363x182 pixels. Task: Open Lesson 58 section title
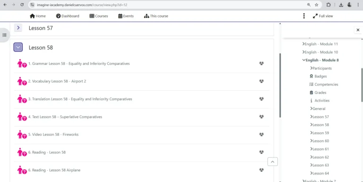tap(41, 47)
